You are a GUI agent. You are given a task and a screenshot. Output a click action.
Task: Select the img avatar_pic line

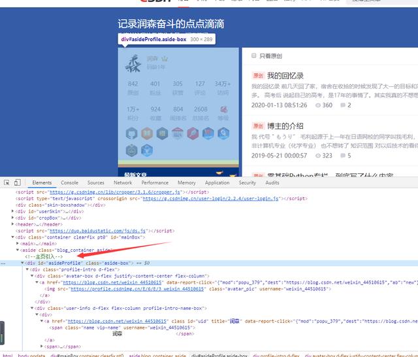pos(187,289)
